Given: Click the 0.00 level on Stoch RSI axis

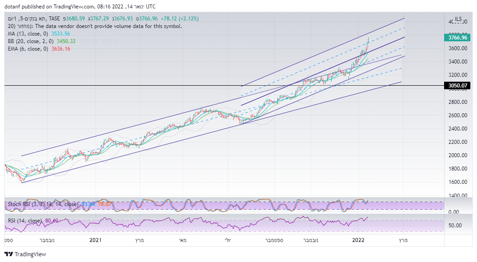Looking at the screenshot, I should pos(453,212).
